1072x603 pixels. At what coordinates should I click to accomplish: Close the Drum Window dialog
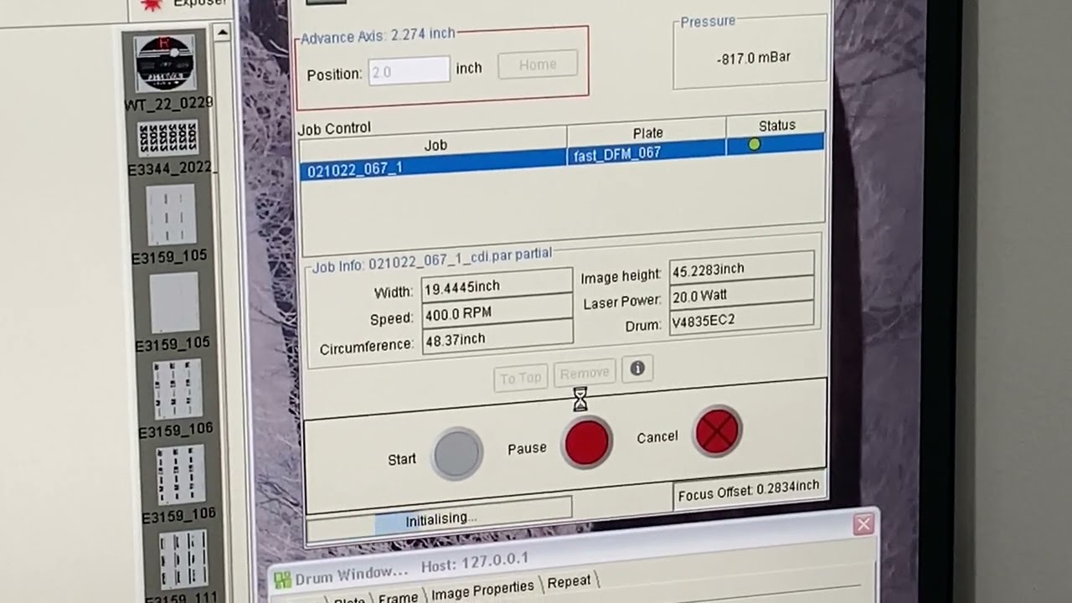tap(863, 524)
